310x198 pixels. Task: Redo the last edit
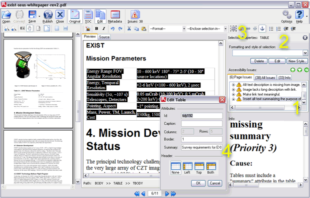120,29
